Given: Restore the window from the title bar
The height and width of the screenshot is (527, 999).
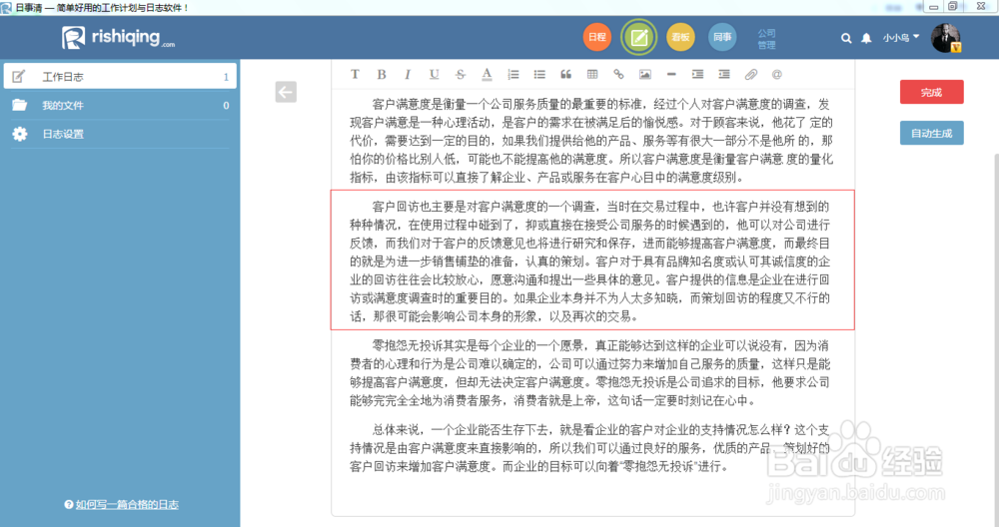Looking at the screenshot, I should pyautogui.click(x=952, y=6).
